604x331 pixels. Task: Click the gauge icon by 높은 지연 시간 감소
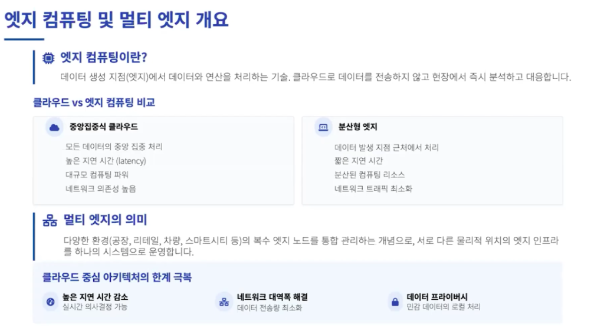click(x=51, y=302)
